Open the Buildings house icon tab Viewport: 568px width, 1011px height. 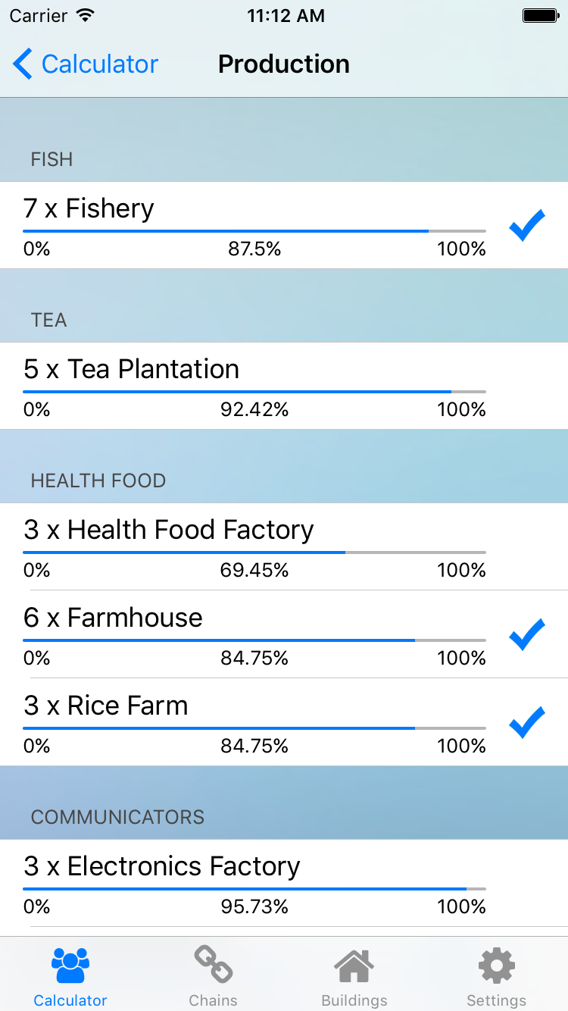point(354,966)
